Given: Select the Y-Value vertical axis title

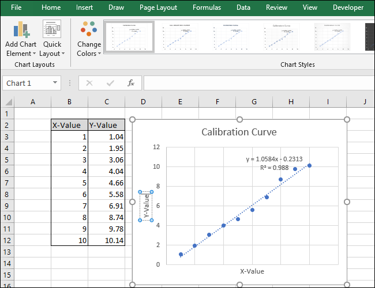Looking at the screenshot, I should (x=147, y=206).
